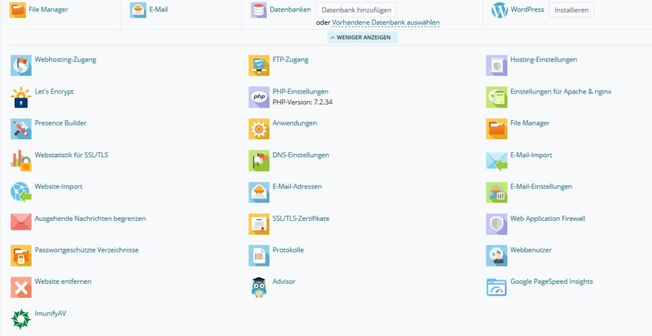Select the Web Application Firewall link

(548, 218)
